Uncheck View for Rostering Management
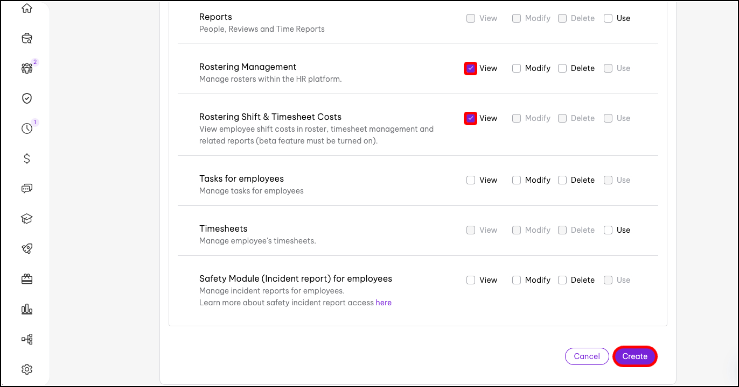Image resolution: width=739 pixels, height=387 pixels. click(471, 68)
